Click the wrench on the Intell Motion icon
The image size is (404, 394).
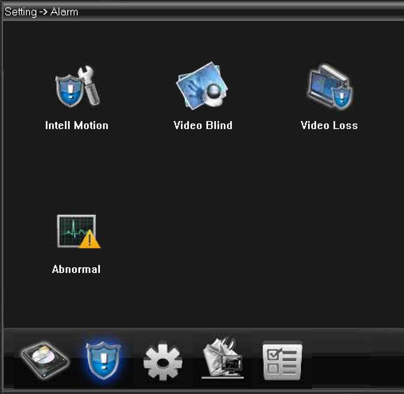coord(90,85)
